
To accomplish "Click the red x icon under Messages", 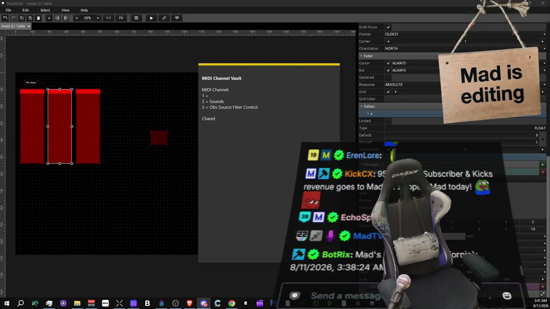I will [542, 172].
